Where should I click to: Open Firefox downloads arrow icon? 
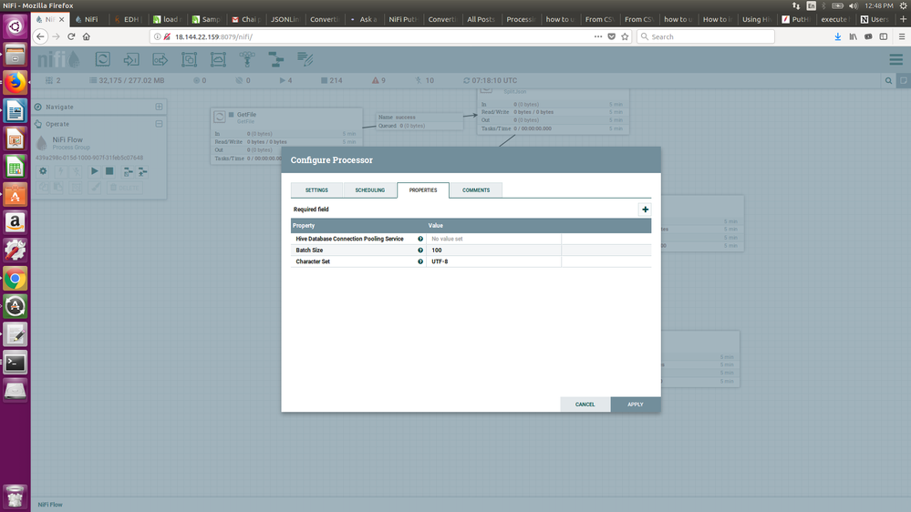click(x=838, y=36)
